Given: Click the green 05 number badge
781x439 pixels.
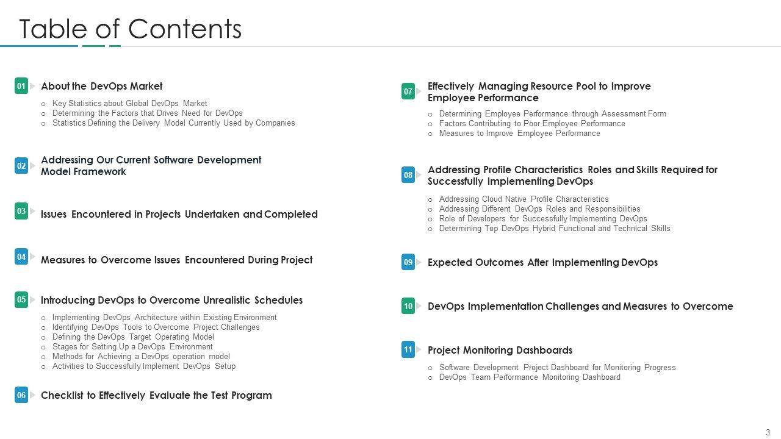Looking at the screenshot, I should point(21,299).
